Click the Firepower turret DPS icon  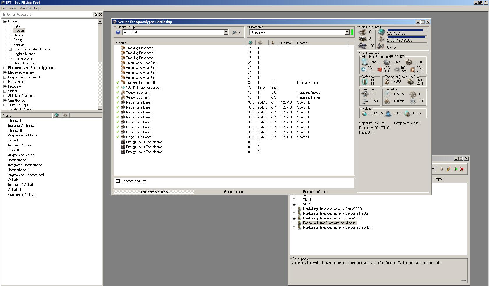[x=364, y=94]
